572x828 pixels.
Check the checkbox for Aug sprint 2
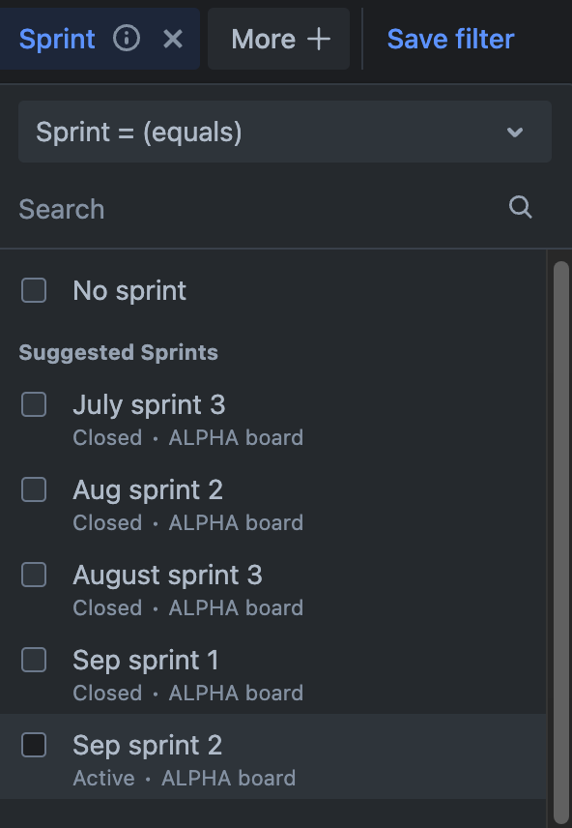(x=34, y=489)
